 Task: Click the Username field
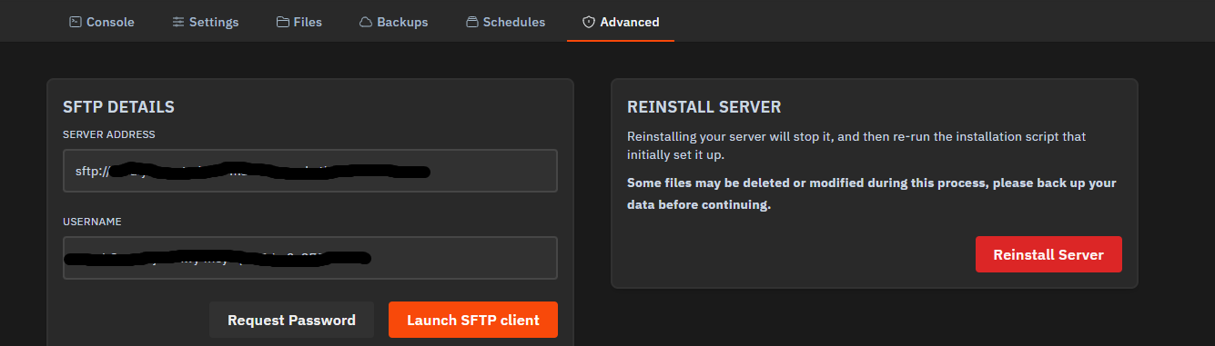tap(310, 258)
